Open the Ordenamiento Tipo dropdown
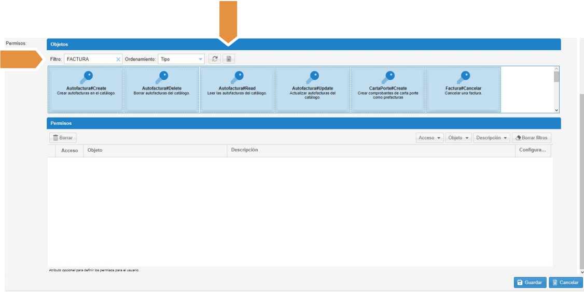Viewport: 584px width, 292px height. pyautogui.click(x=200, y=60)
